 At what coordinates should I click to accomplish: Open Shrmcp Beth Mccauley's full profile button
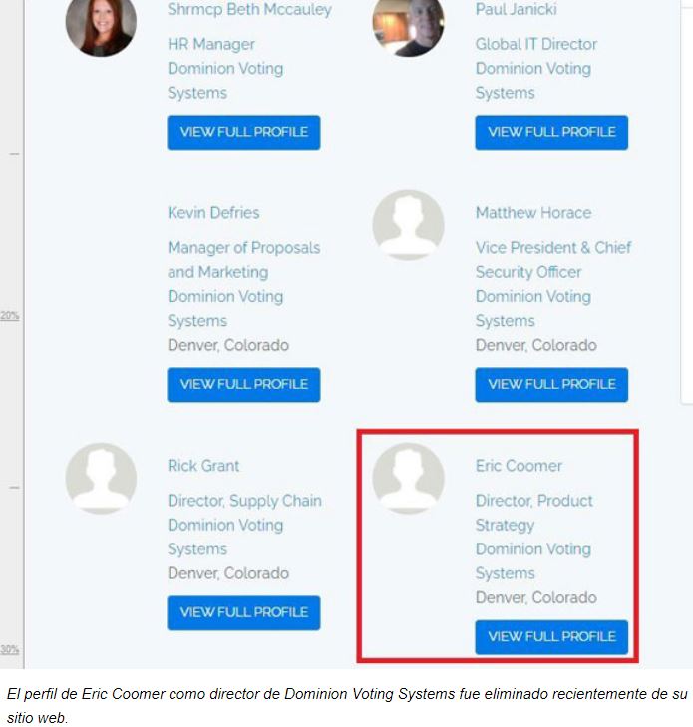point(243,133)
